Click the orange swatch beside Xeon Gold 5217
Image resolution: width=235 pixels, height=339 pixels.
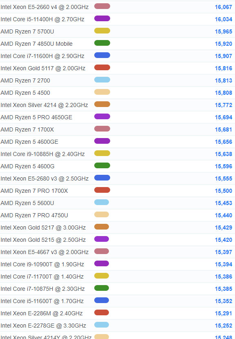pyautogui.click(x=102, y=227)
